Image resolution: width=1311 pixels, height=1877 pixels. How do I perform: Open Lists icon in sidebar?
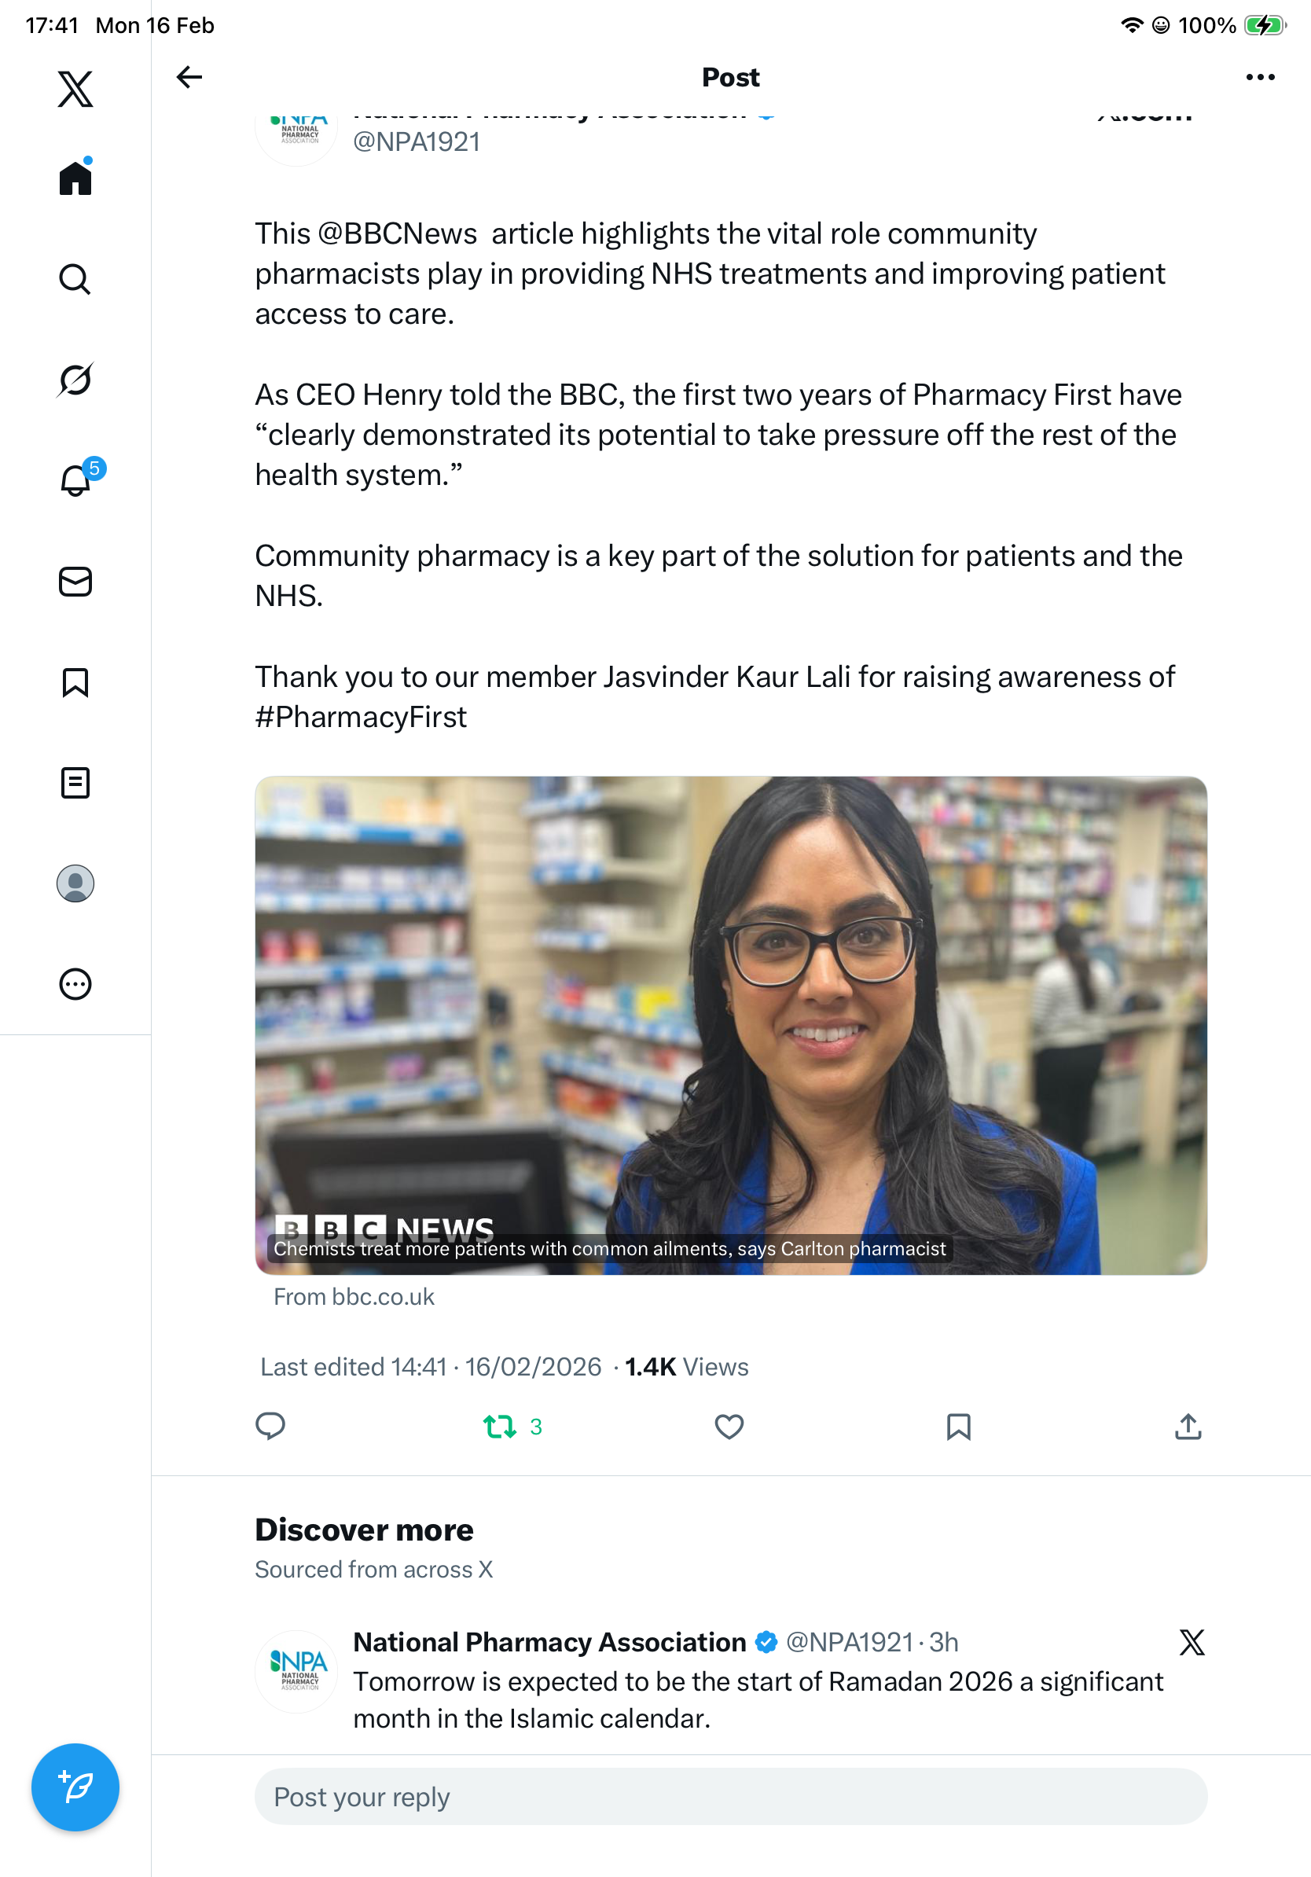pos(75,782)
